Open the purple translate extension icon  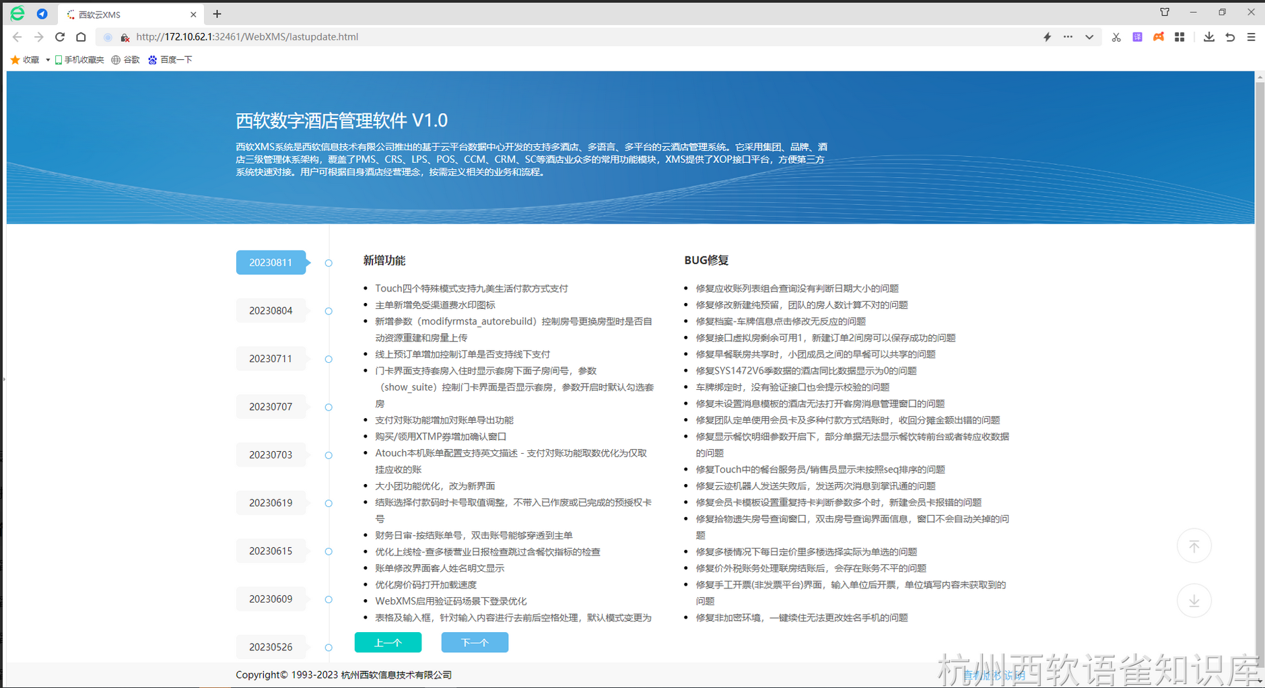point(1137,37)
